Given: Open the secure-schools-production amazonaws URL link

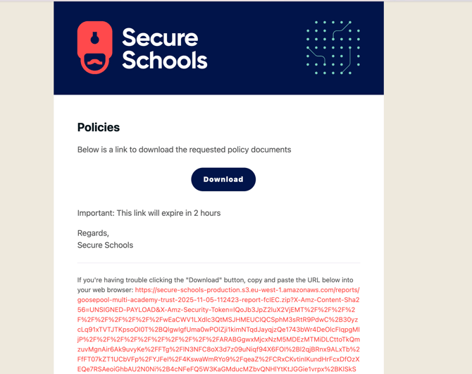Looking at the screenshot, I should pyautogui.click(x=247, y=289).
